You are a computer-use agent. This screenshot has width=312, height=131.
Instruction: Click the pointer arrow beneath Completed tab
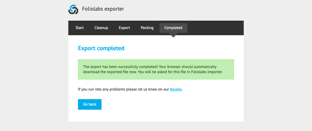pyautogui.click(x=173, y=35)
